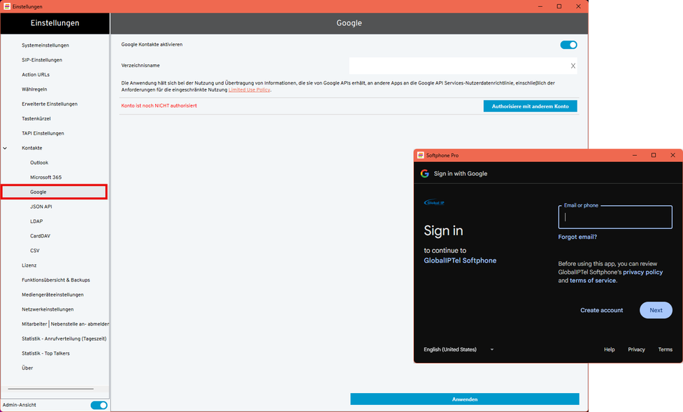Click the Anwenden button

[x=465, y=399]
